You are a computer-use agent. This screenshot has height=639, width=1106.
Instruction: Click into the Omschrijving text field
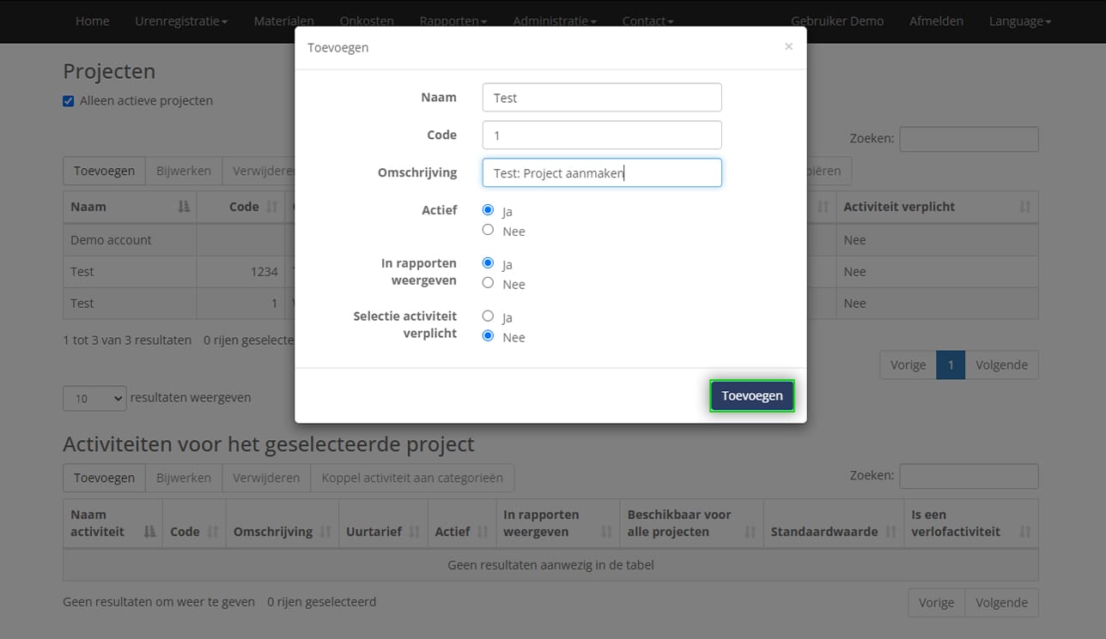pyautogui.click(x=601, y=172)
